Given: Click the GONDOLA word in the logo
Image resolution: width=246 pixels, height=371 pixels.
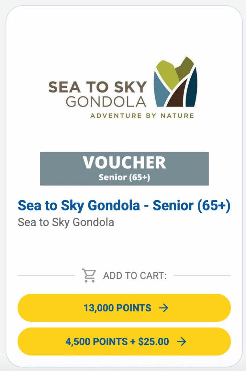Looking at the screenshot, I should (106, 101).
